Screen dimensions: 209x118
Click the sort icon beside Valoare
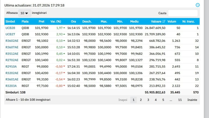(164, 21)
